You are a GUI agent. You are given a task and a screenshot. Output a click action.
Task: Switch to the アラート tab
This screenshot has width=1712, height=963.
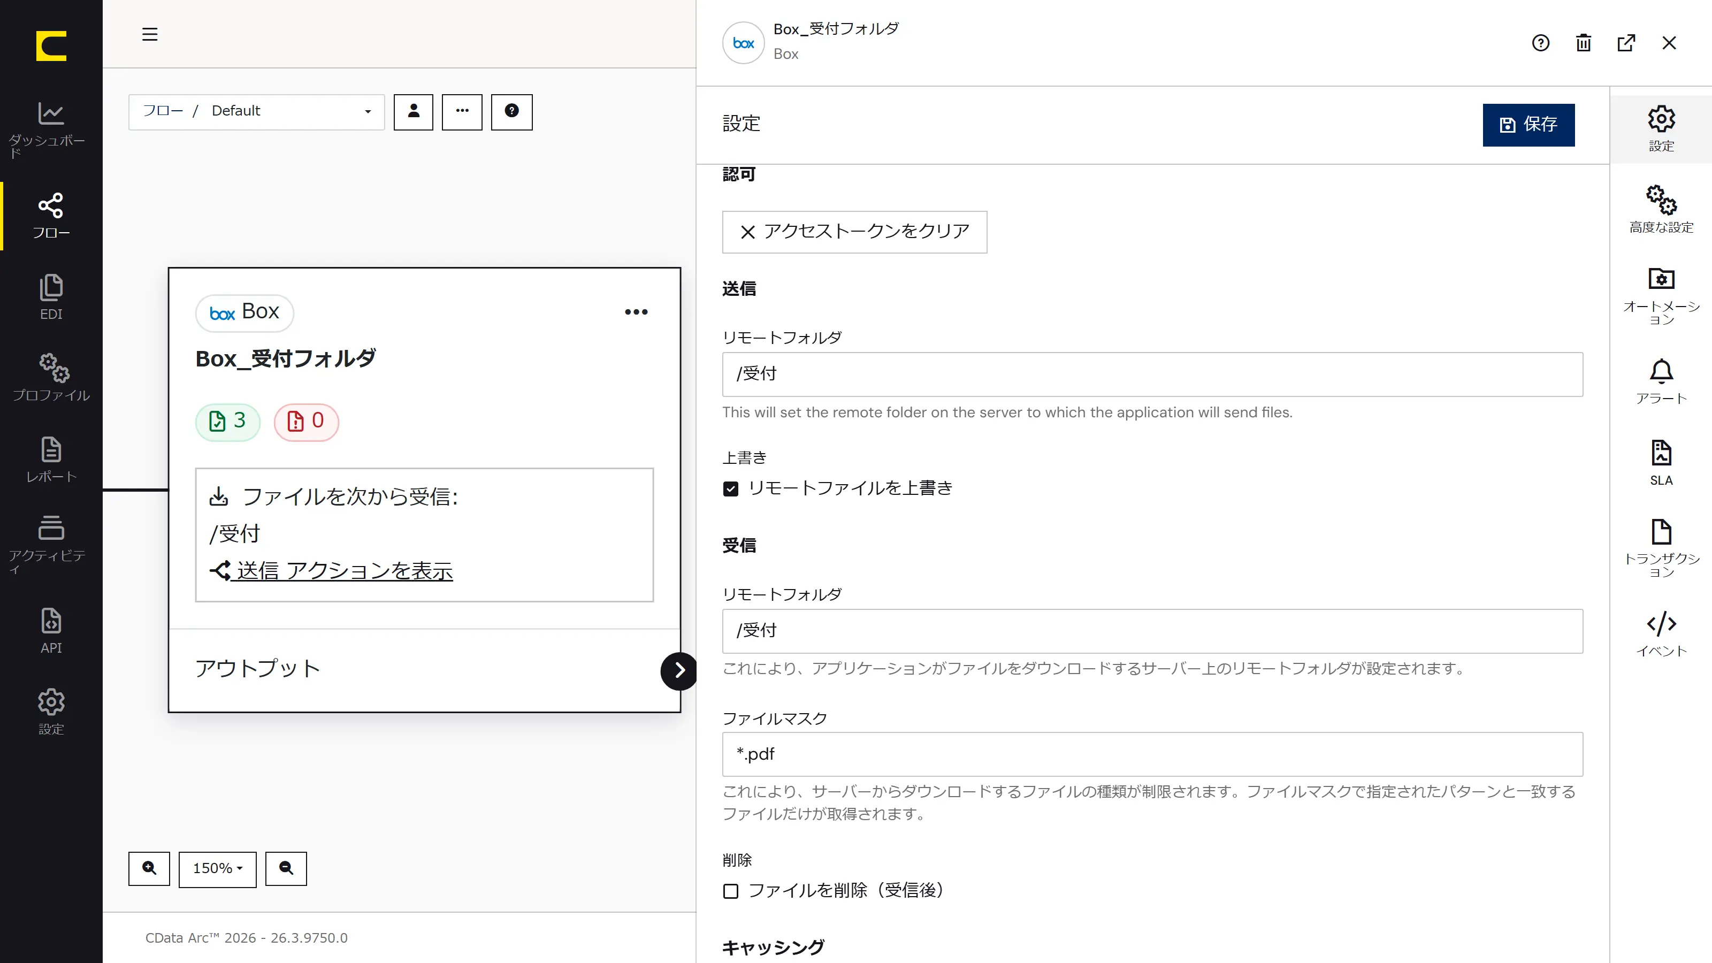click(x=1661, y=381)
